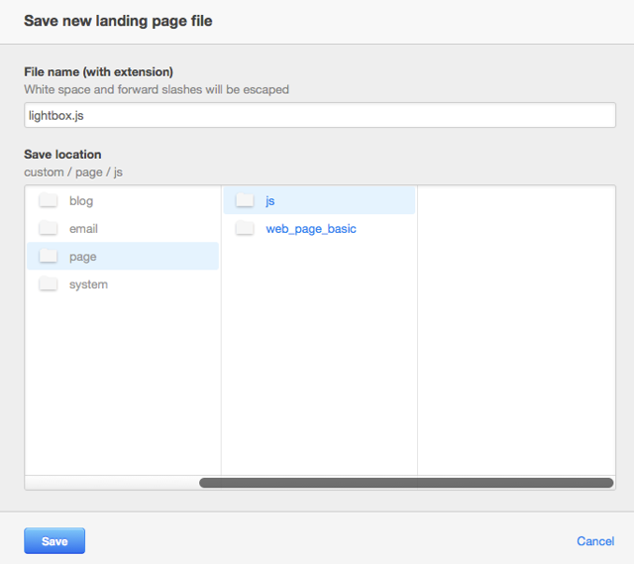The width and height of the screenshot is (634, 564).
Task: Click the horizontal scrollbar thumb
Action: (x=406, y=483)
